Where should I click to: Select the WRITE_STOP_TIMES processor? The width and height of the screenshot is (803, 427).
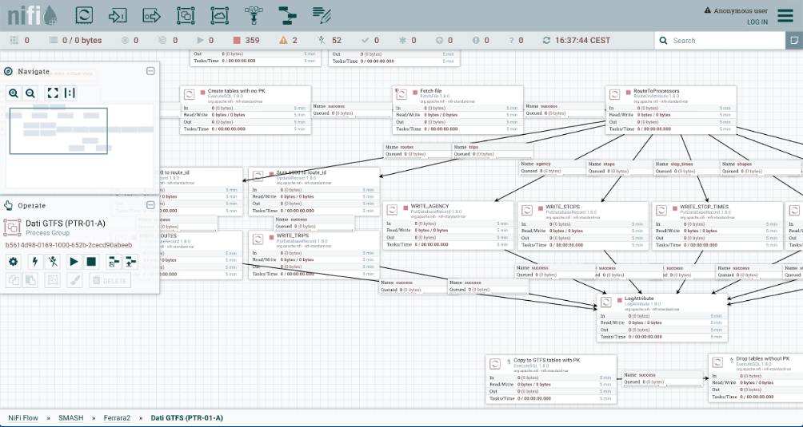717,226
